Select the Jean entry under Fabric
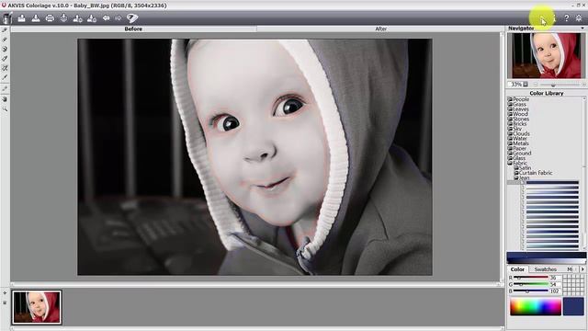 pos(525,177)
